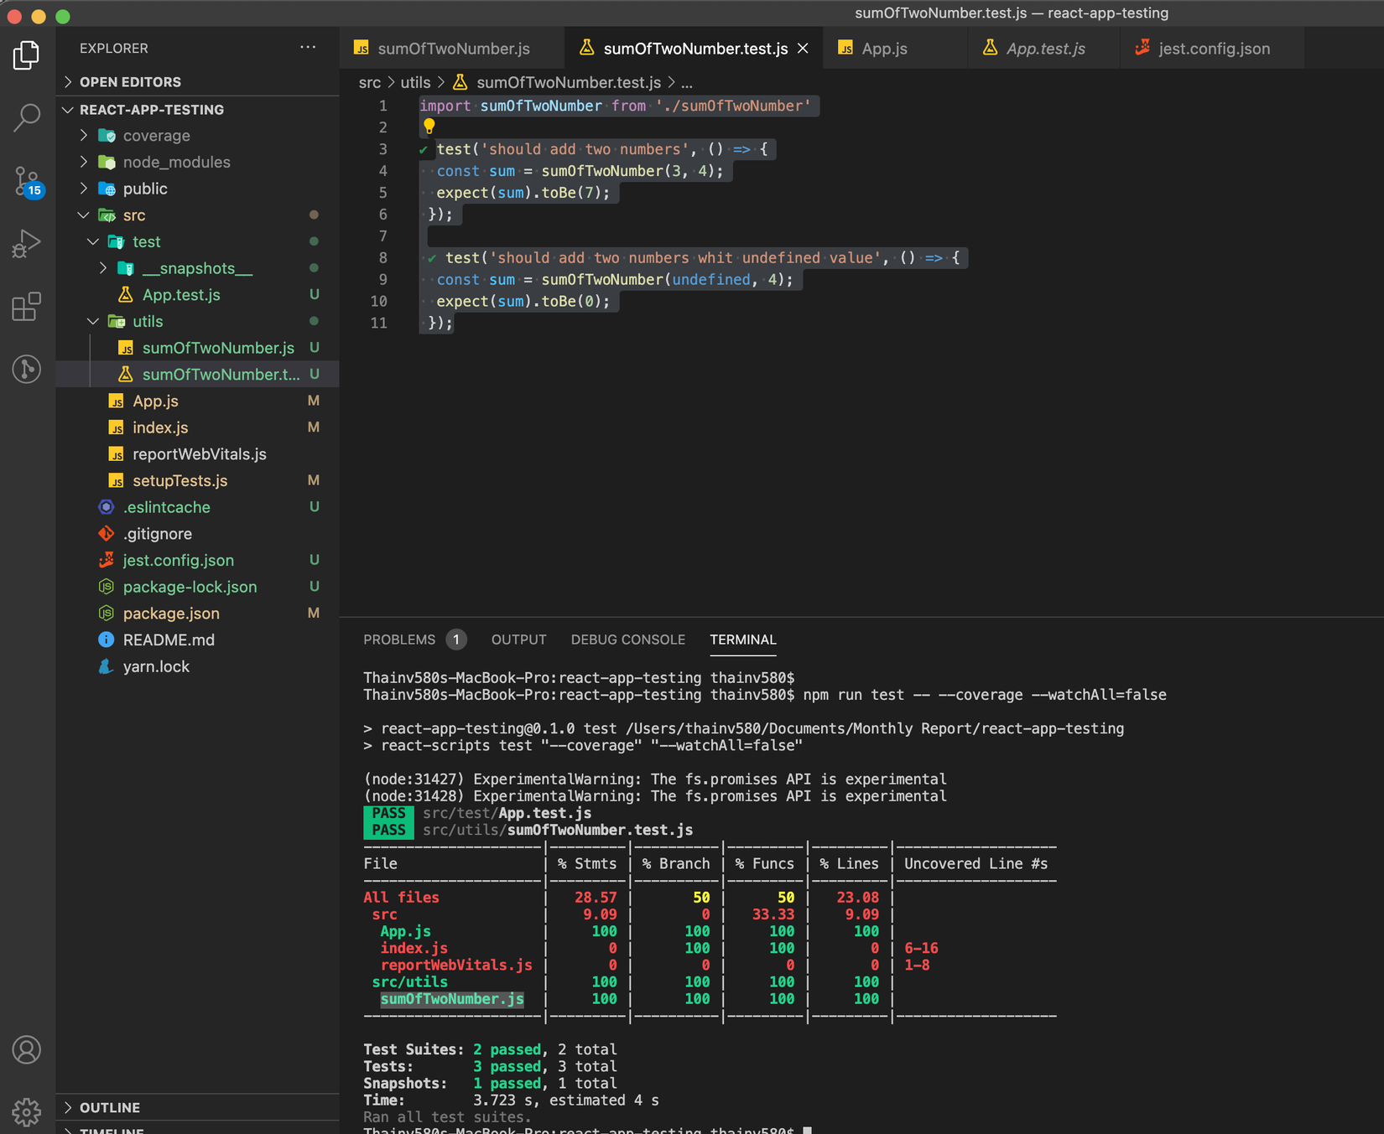
Task: Open the Extensions view icon
Action: tap(27, 307)
